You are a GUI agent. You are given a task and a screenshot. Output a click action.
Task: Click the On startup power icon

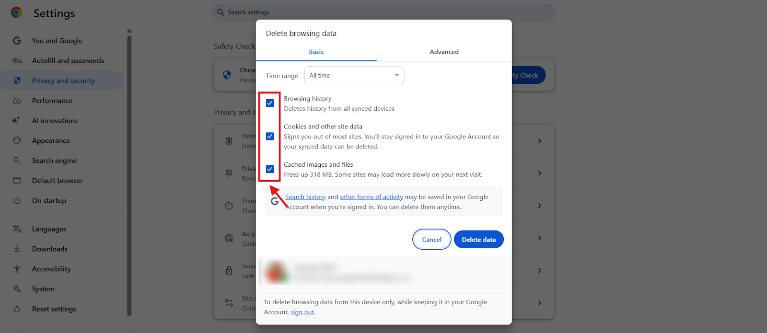(17, 200)
